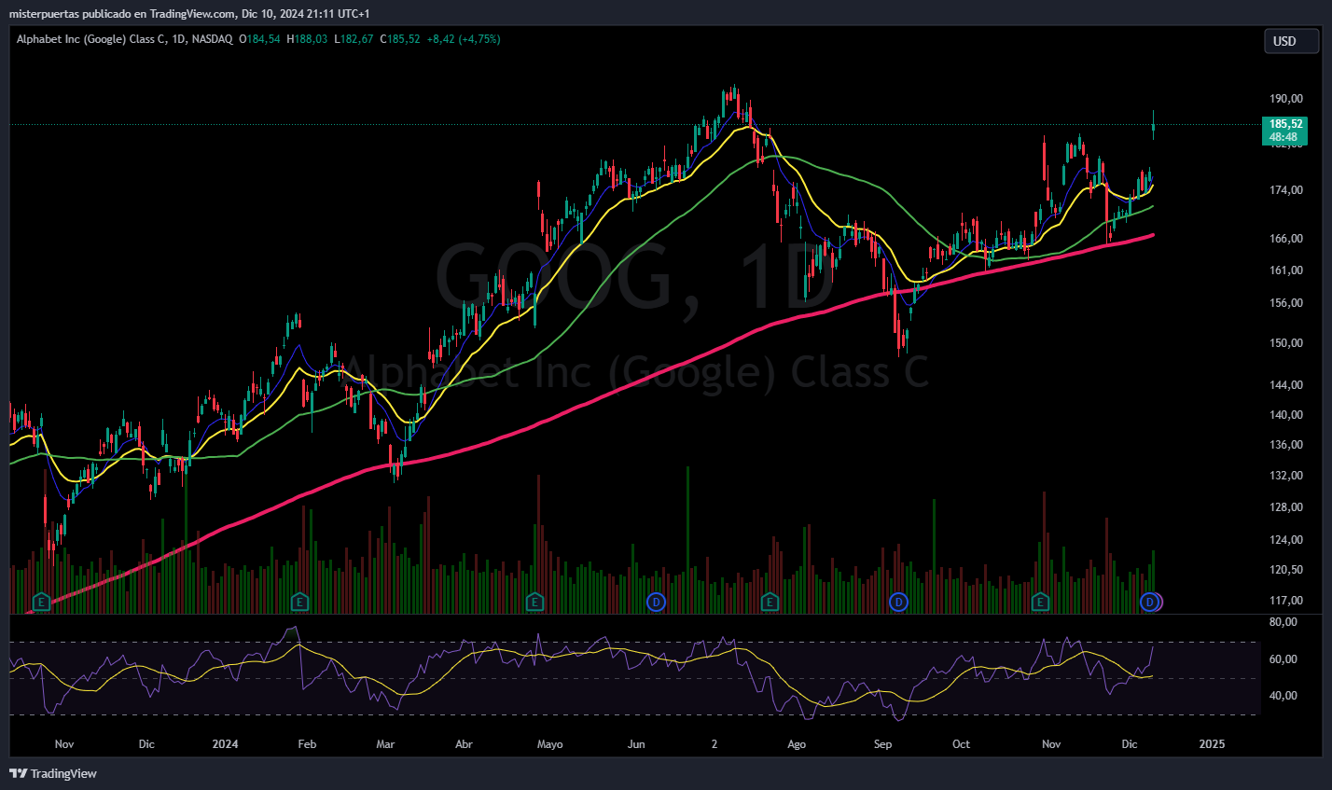Click the close value C185,52 in legend
This screenshot has width=1332, height=790.
click(x=400, y=40)
